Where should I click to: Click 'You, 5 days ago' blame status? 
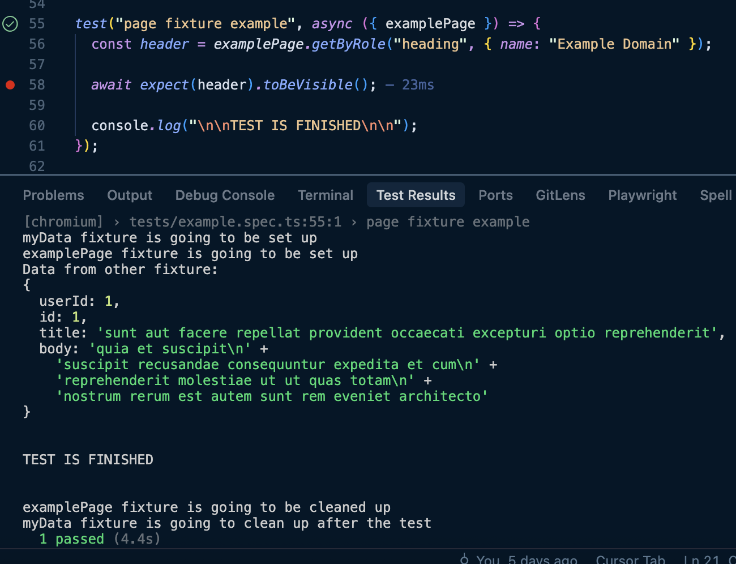pos(527,559)
